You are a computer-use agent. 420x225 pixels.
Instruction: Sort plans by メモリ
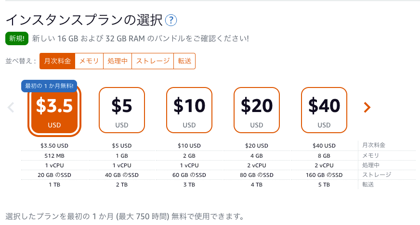(89, 61)
